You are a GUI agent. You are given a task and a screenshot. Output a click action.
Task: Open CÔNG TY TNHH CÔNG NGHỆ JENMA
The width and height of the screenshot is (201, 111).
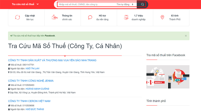tap(31, 81)
